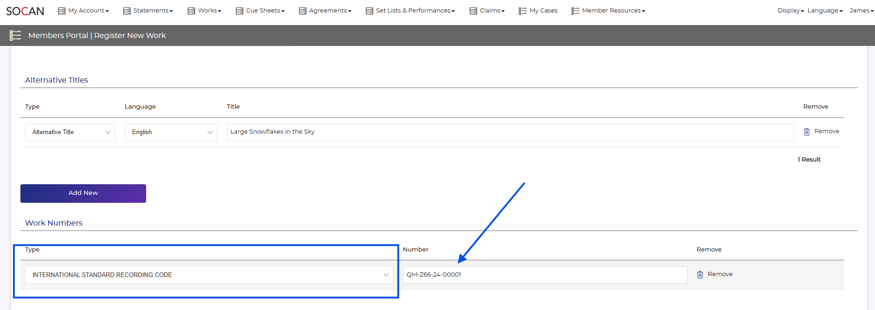Click the members portal list icon

click(15, 35)
